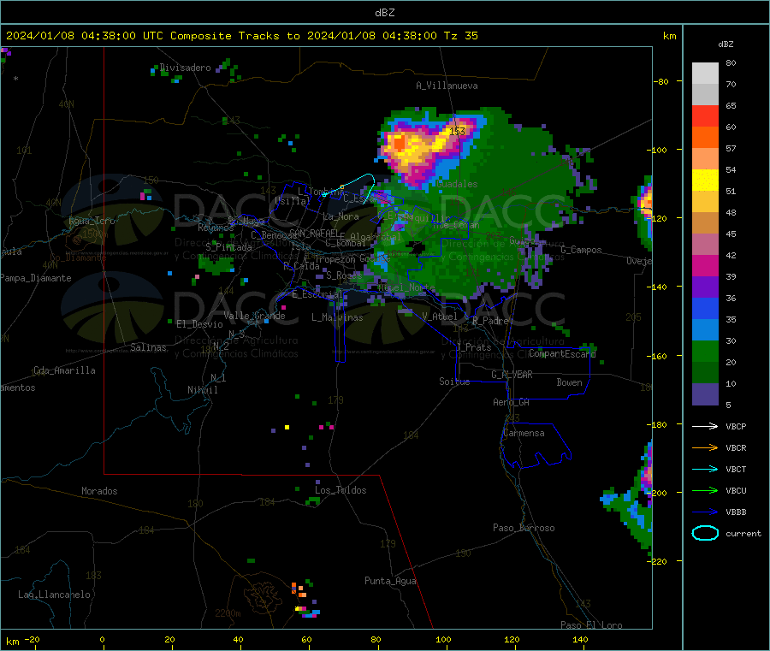Select the light blue 30-35 dBZ swatch
Viewport: 770px width, 651px height.
tap(705, 330)
